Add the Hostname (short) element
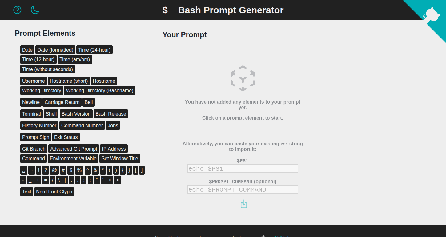Image resolution: width=446 pixels, height=237 pixels. coord(69,81)
